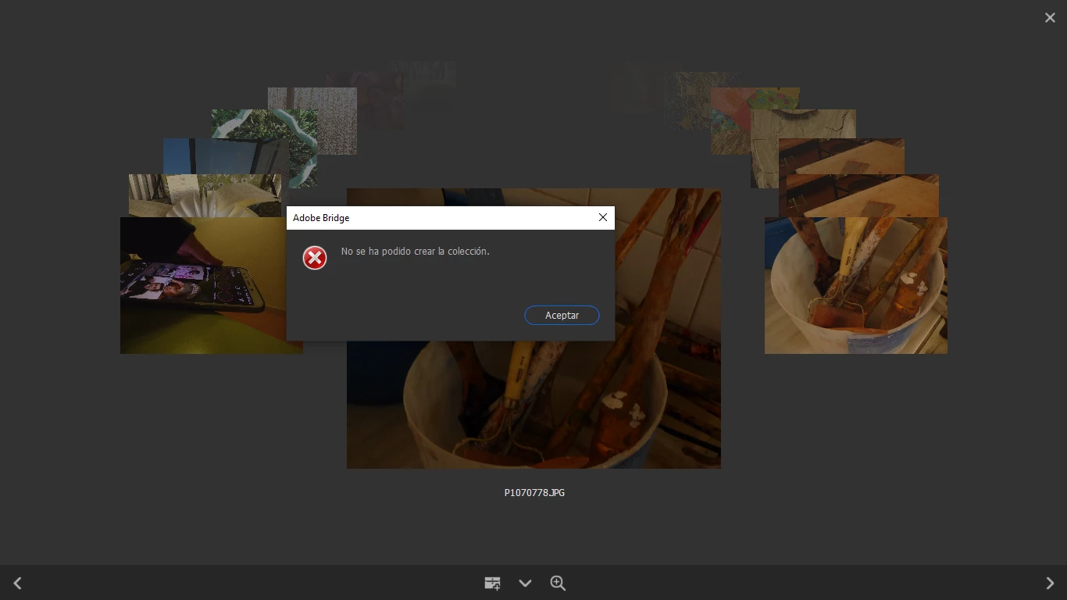Select the white flower thumbnail on the left
Image resolution: width=1067 pixels, height=600 pixels.
point(205,195)
